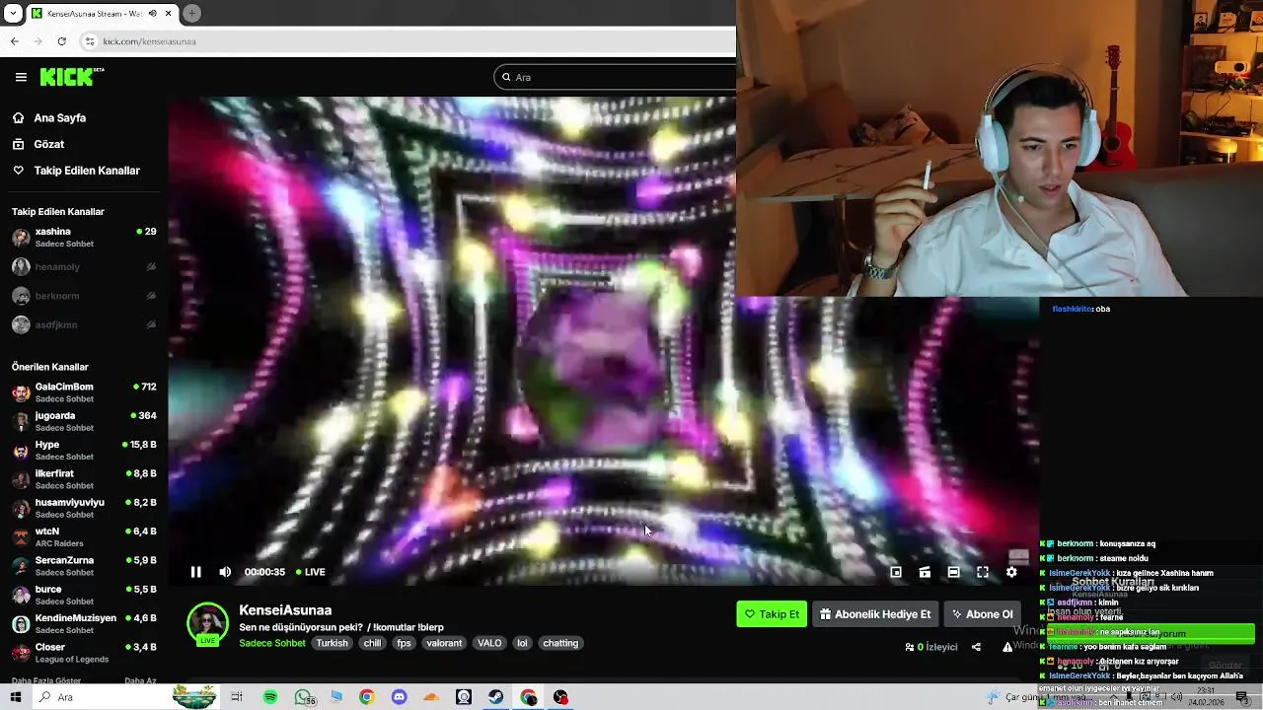Open KendineMuzisyen recommended channel
Image resolution: width=1263 pixels, height=710 pixels.
point(84,623)
